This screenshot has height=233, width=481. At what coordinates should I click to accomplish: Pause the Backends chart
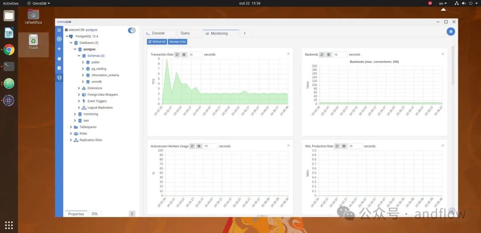tap(329, 55)
